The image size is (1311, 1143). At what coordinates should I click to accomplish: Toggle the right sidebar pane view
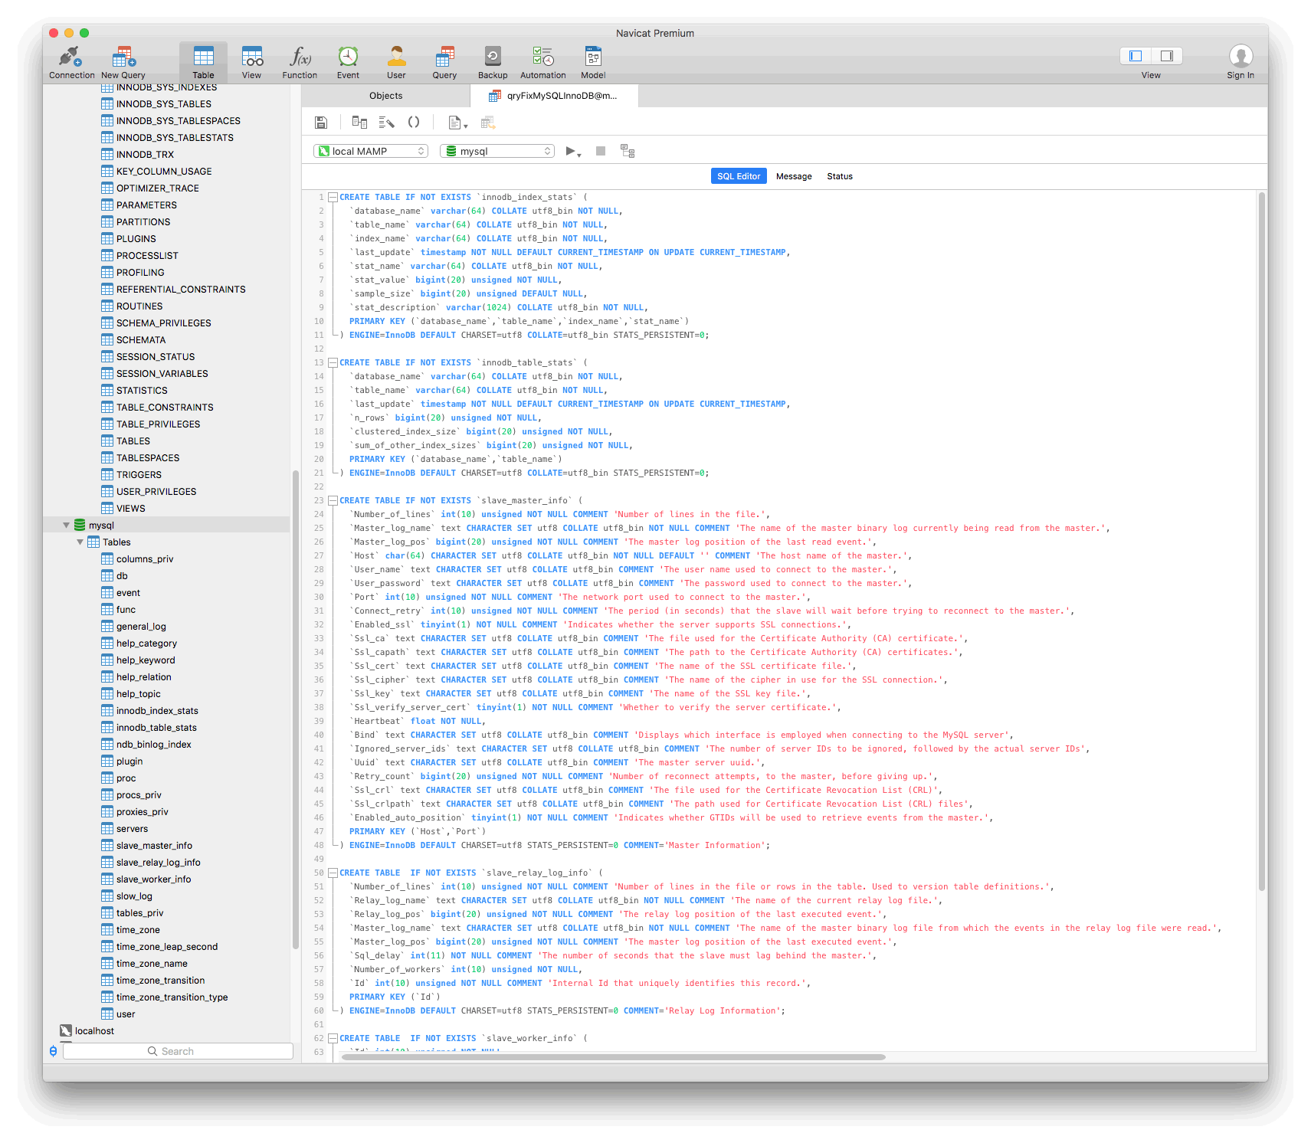click(1167, 56)
